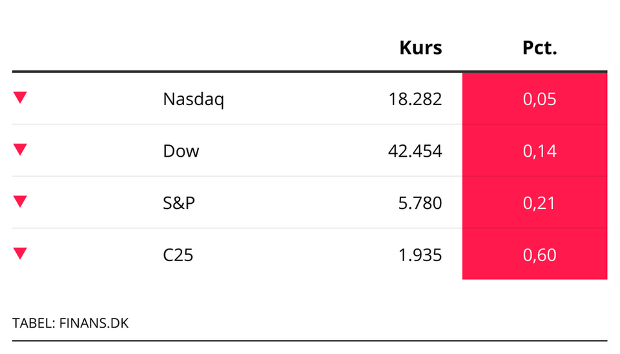620x354 pixels.
Task: Click the Pct. column header
Action: (x=539, y=48)
